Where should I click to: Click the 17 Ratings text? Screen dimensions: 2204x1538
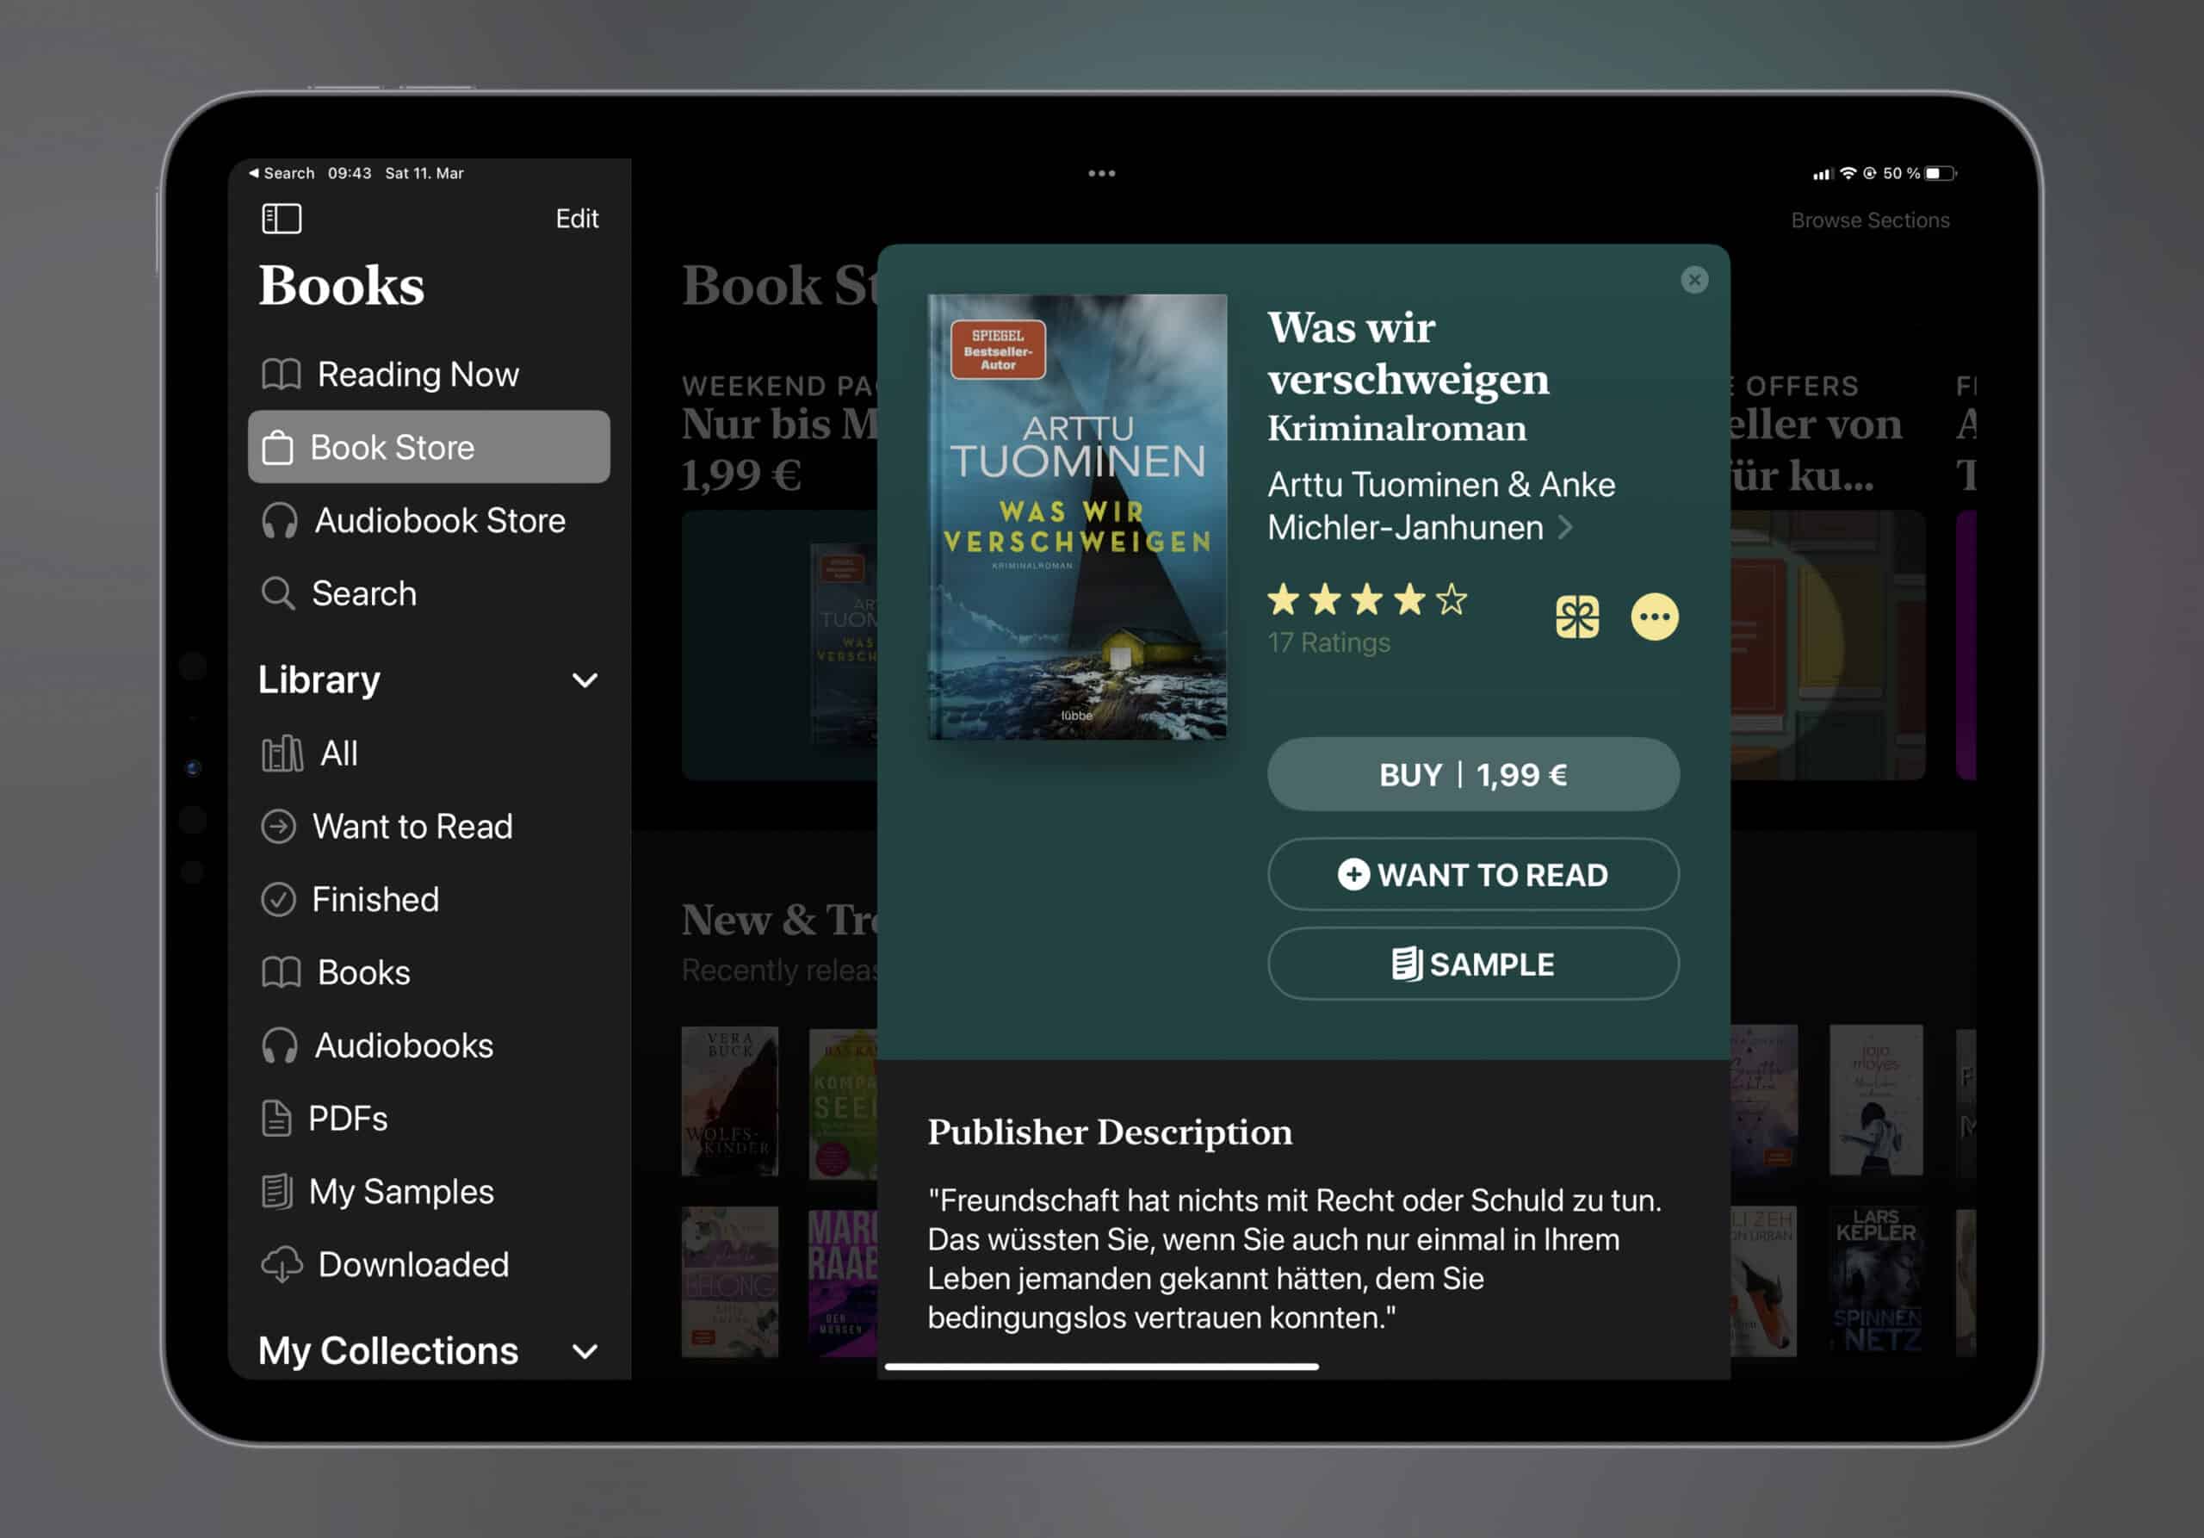1328,642
